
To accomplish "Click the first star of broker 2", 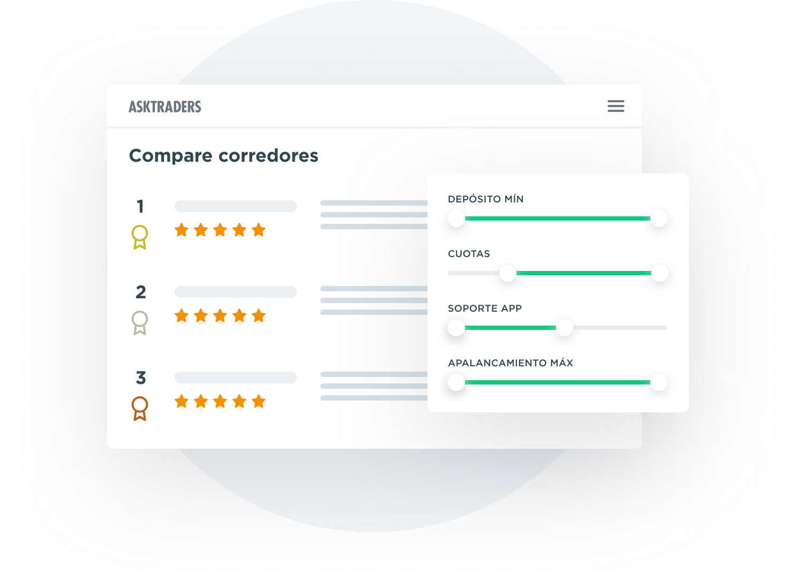I will tap(182, 316).
